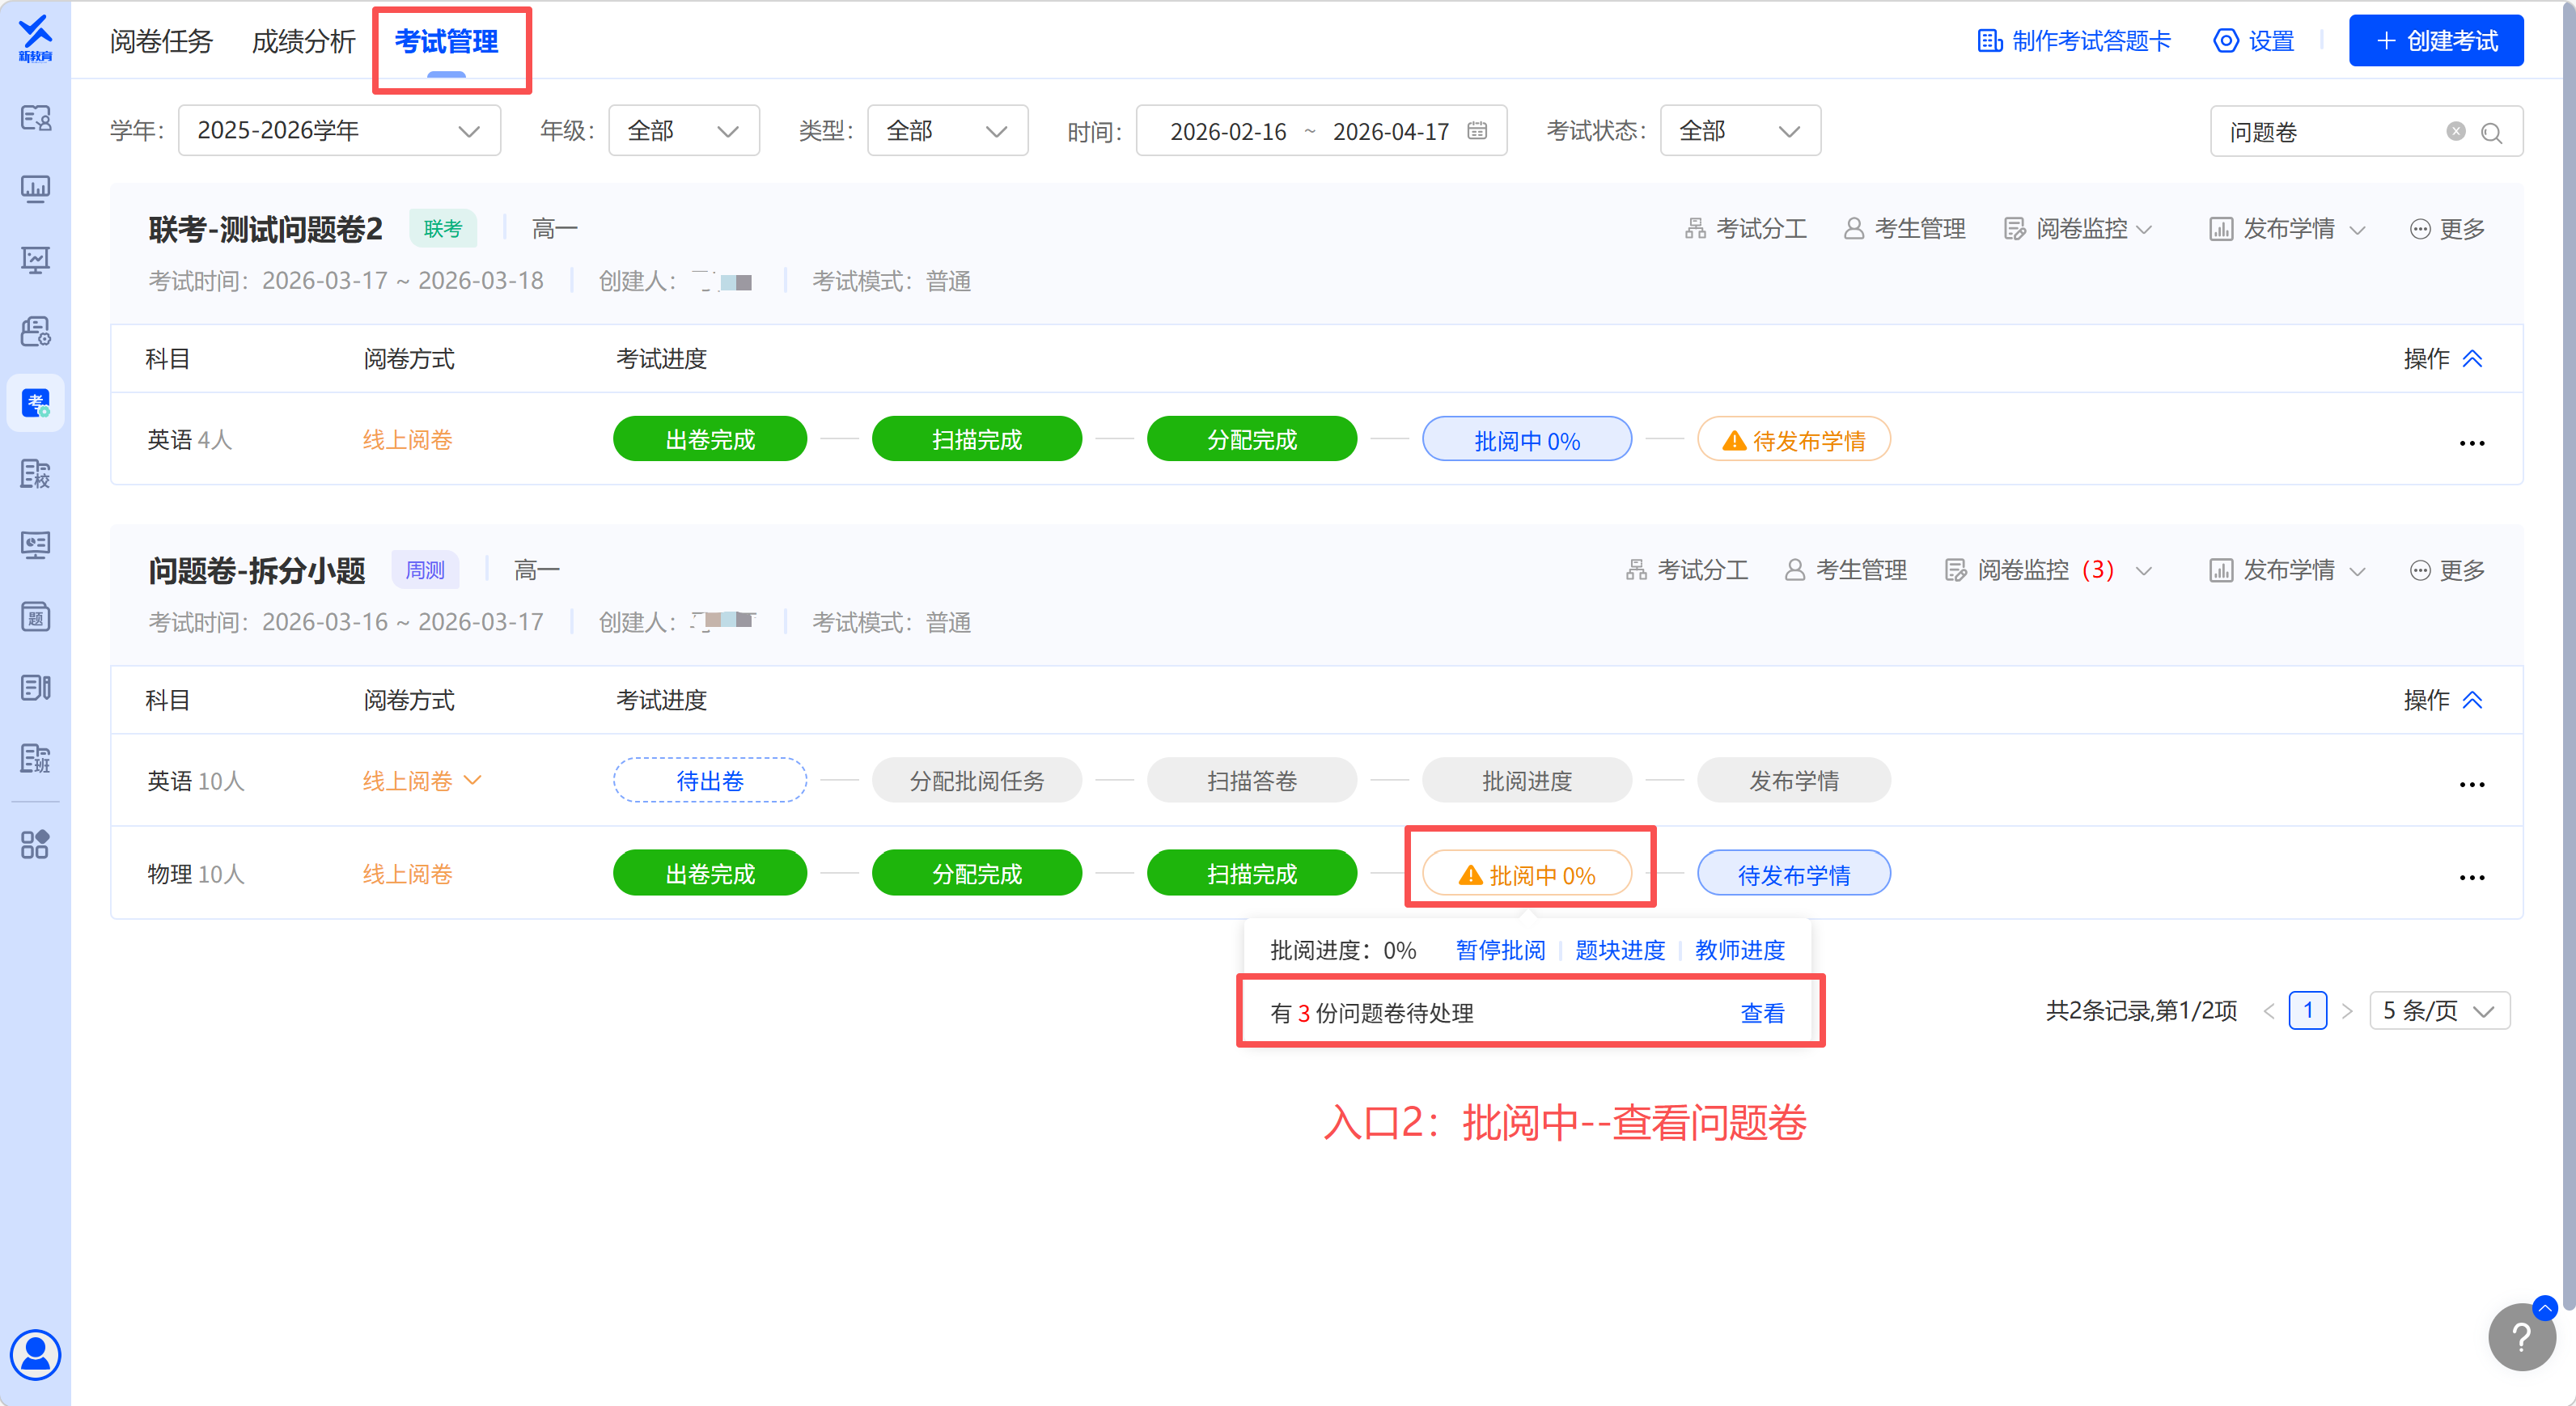
Task: Switch to 成绩分析 tab
Action: [303, 42]
